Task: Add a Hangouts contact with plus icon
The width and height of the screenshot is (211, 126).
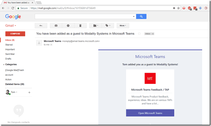Action: (x=29, y=92)
